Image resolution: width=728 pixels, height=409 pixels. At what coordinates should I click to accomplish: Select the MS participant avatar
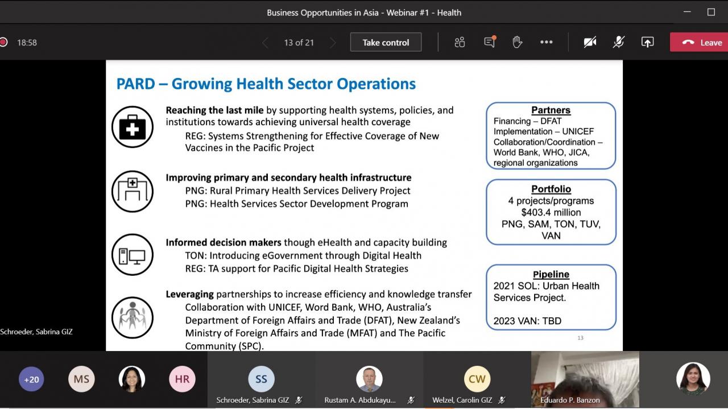pos(81,379)
